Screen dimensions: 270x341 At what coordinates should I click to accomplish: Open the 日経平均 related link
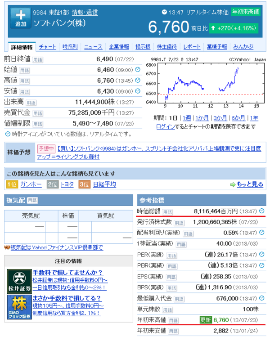point(104,184)
